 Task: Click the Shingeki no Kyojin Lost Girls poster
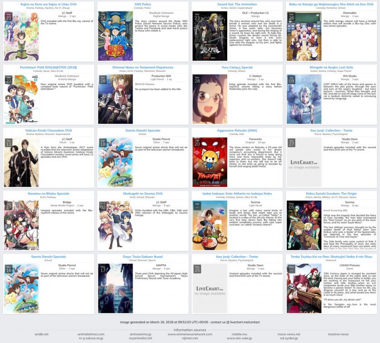[x=304, y=99]
